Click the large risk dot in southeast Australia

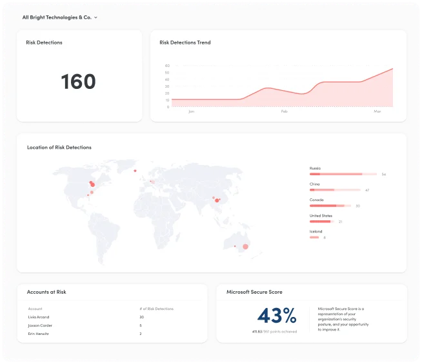[245, 247]
